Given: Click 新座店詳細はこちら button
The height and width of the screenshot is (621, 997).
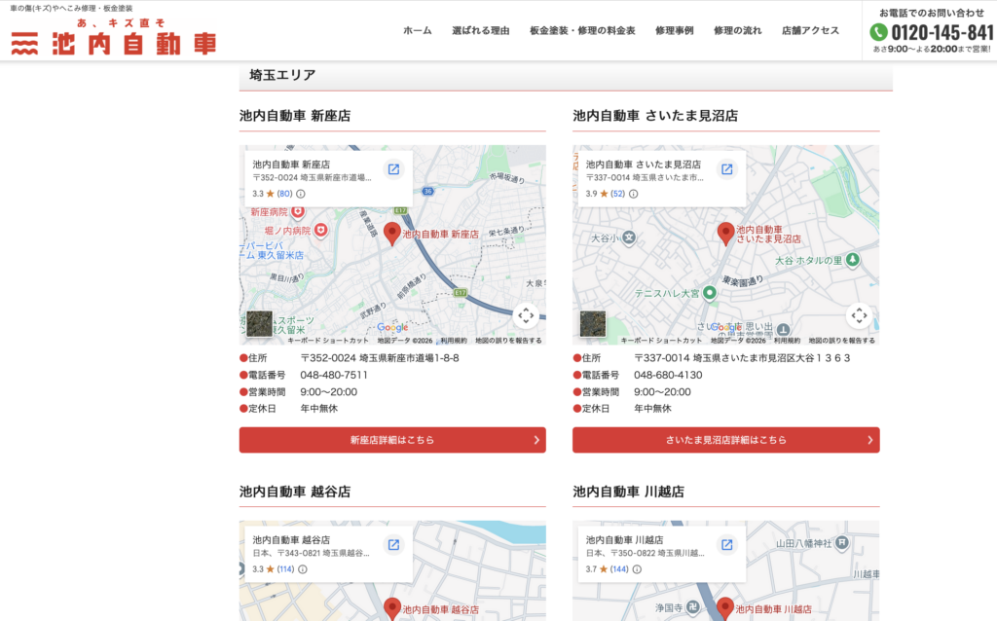Looking at the screenshot, I should pyautogui.click(x=392, y=440).
